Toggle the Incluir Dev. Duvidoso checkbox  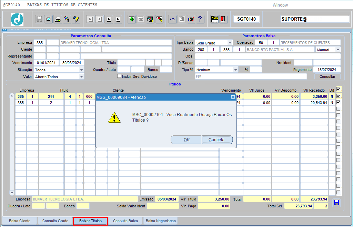click(x=119, y=76)
